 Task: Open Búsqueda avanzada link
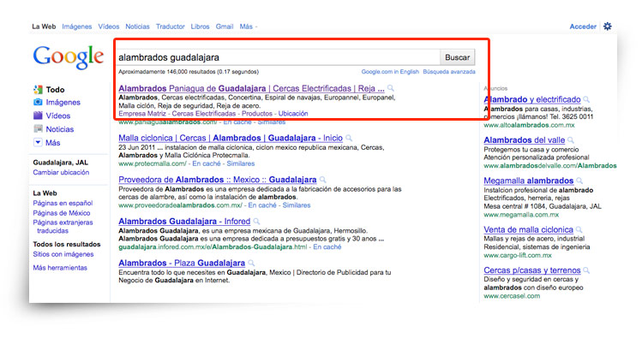pos(449,72)
